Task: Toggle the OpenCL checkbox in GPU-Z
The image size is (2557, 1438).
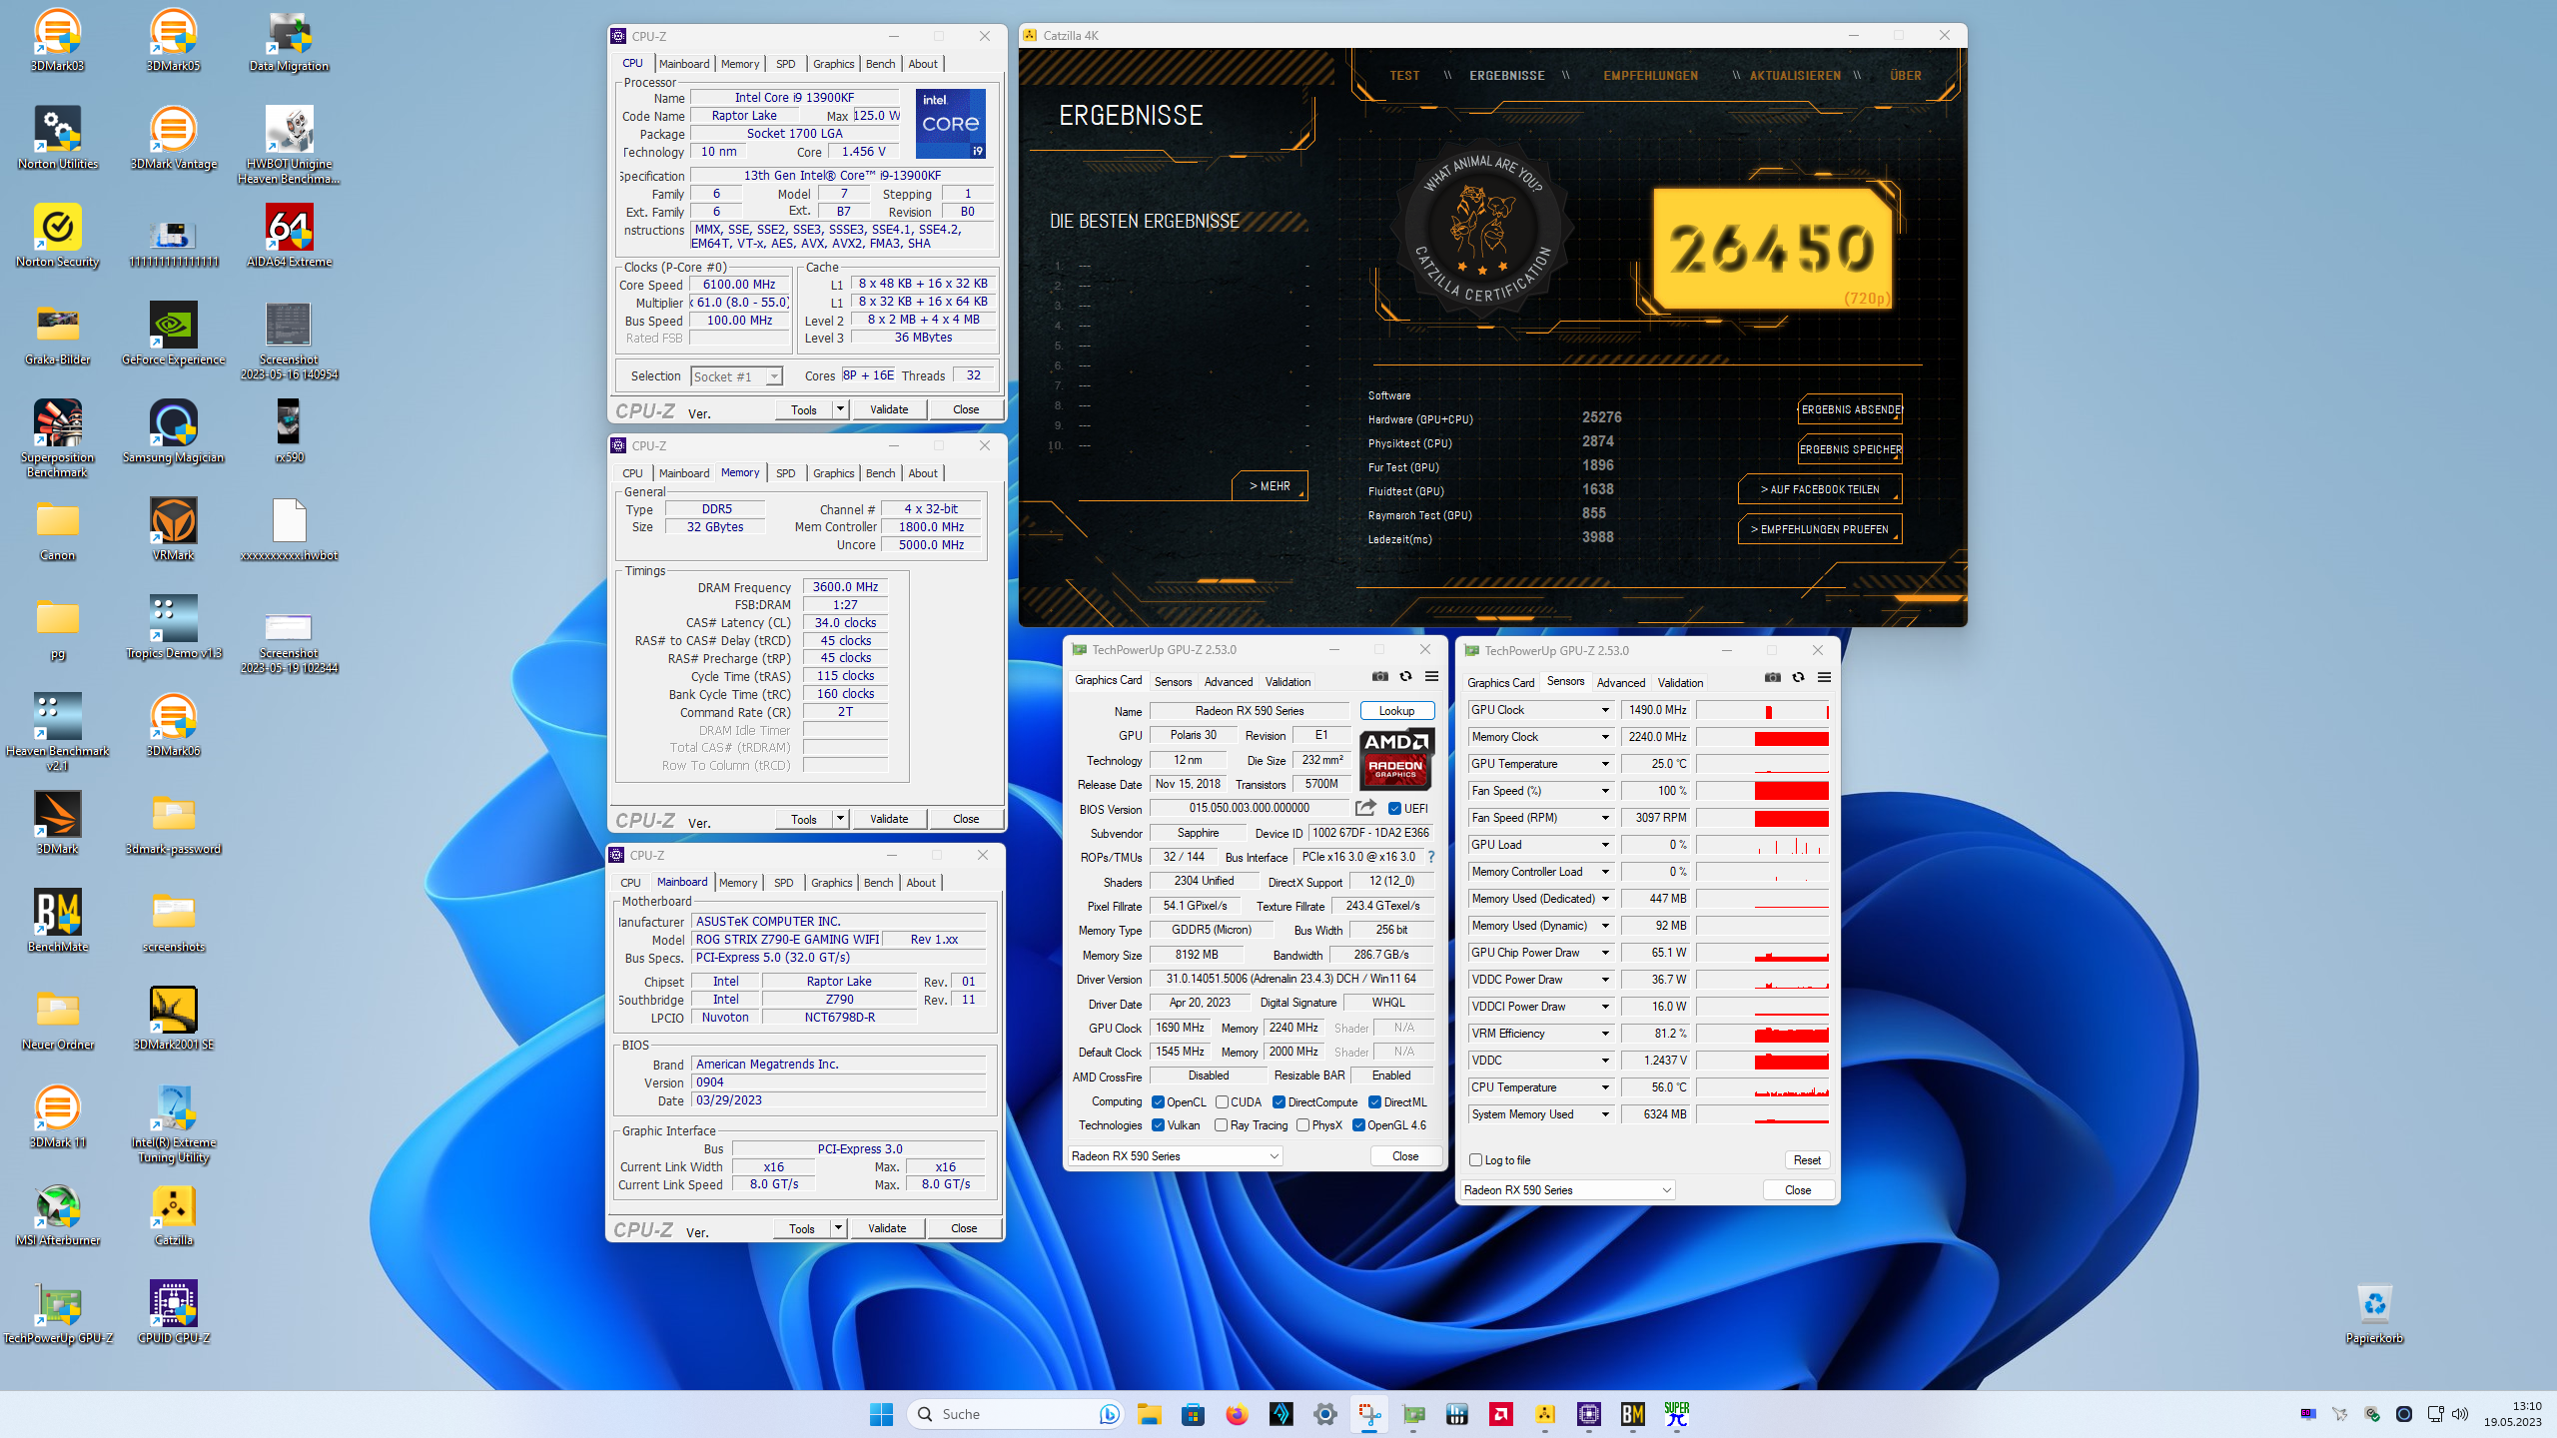Action: tap(1158, 1102)
